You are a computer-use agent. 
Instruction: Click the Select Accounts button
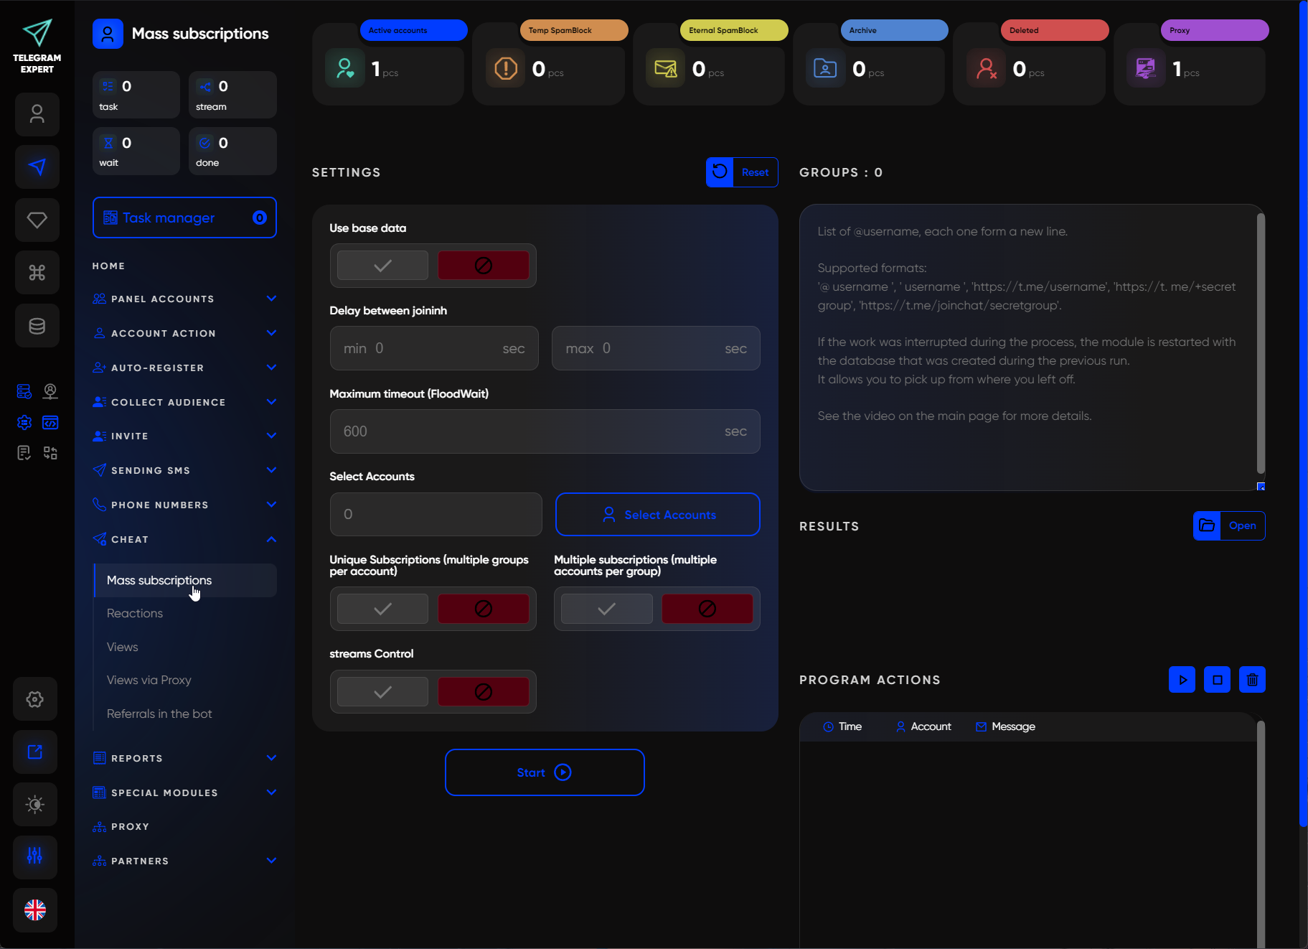[x=657, y=515]
